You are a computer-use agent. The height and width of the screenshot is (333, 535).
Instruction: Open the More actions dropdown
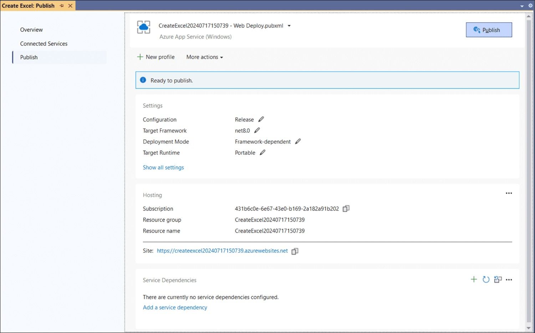pos(204,57)
